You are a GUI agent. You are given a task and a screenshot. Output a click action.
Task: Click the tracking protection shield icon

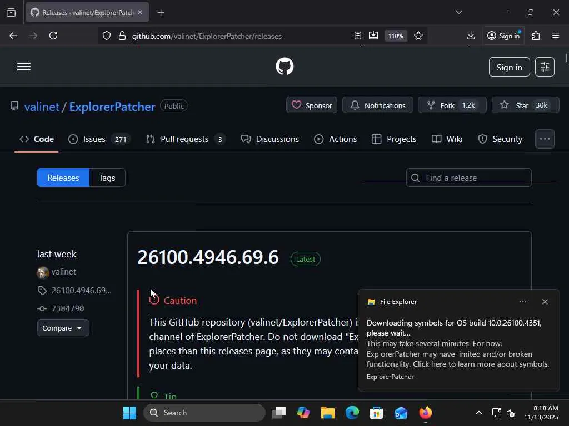click(107, 36)
